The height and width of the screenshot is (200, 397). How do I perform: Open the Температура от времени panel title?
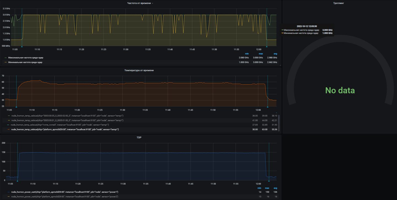coord(139,71)
